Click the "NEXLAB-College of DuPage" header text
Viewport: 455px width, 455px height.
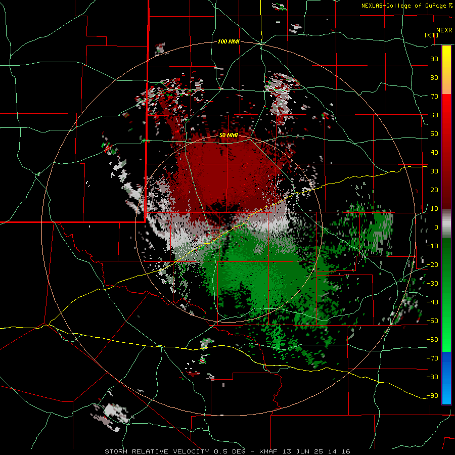coord(403,6)
